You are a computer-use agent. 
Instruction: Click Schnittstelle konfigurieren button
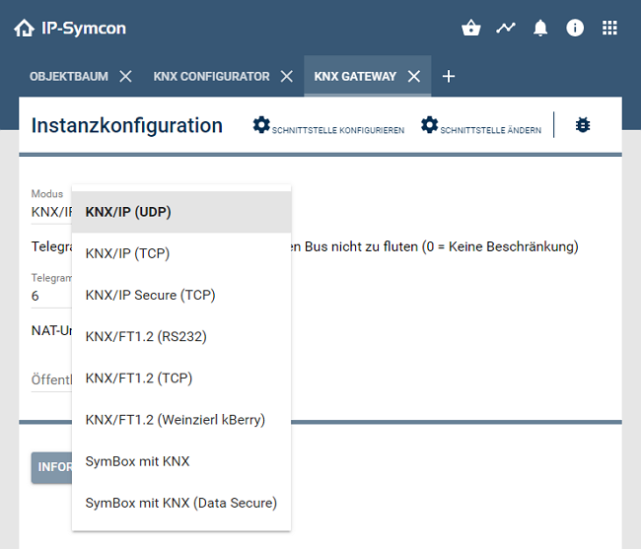tap(328, 126)
